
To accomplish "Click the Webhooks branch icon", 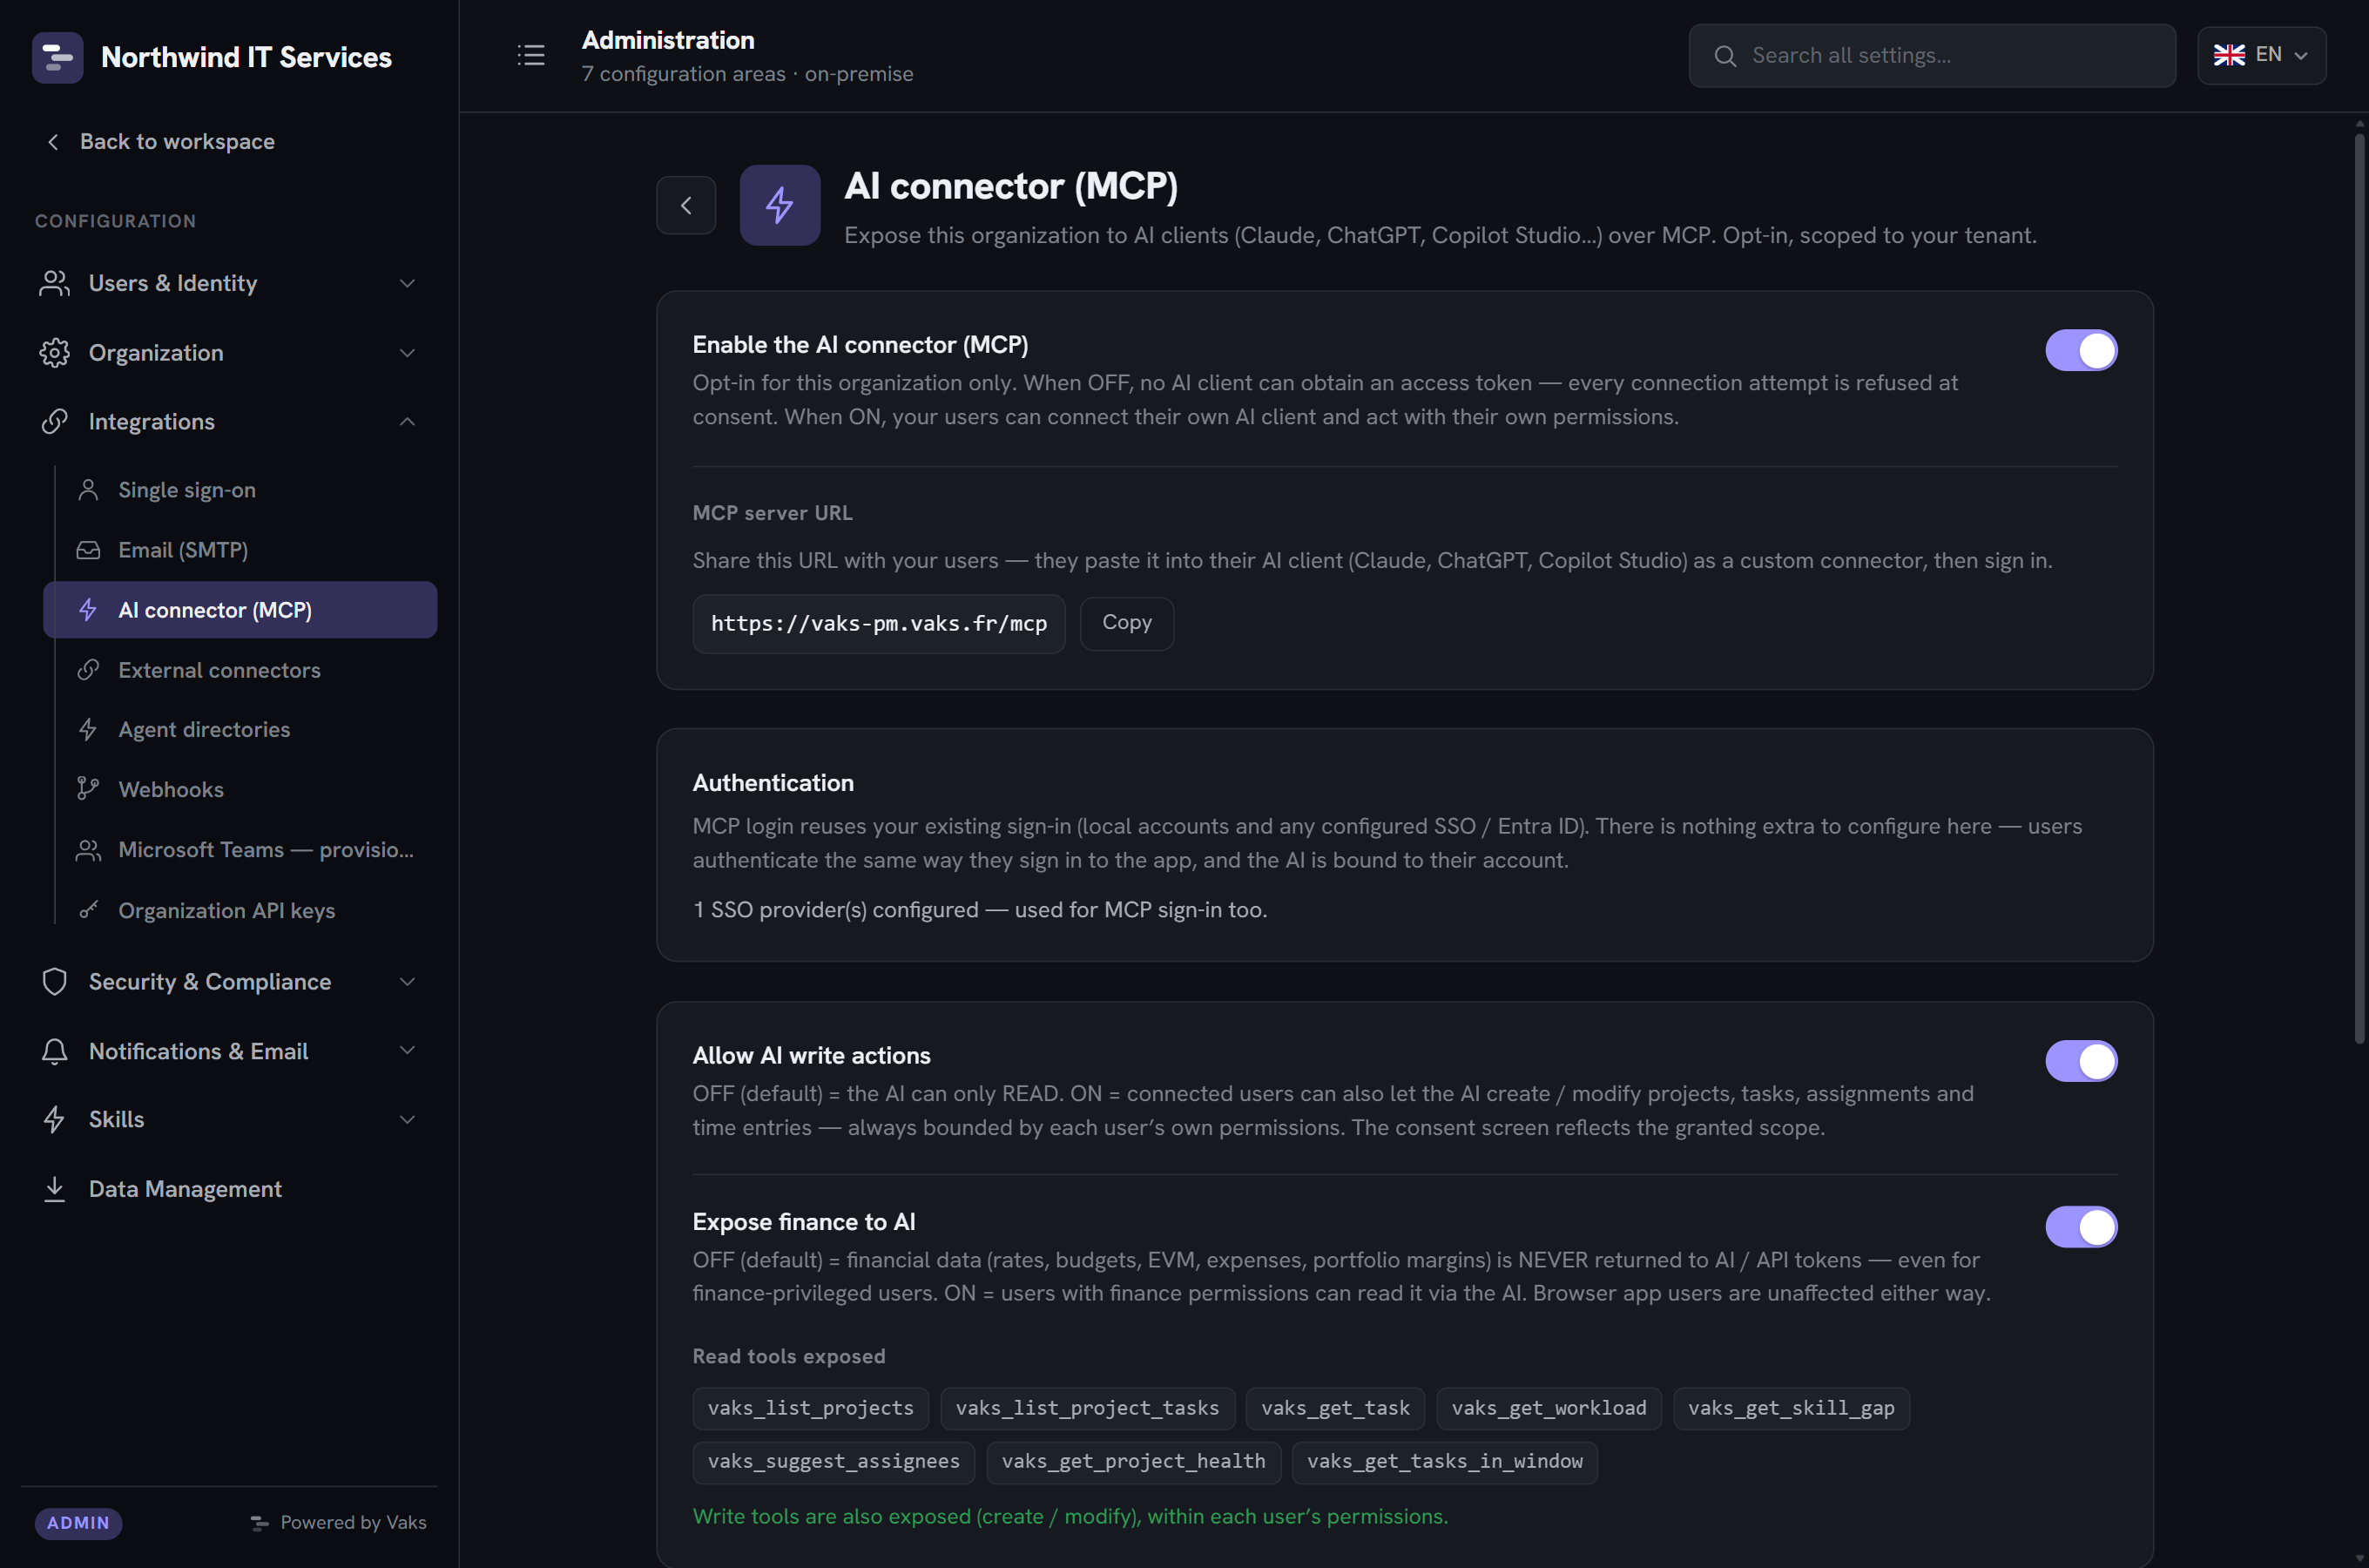I will (x=88, y=789).
